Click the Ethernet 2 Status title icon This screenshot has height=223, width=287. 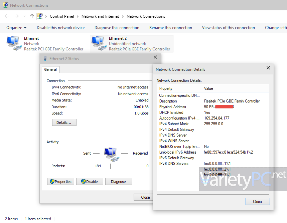point(45,58)
